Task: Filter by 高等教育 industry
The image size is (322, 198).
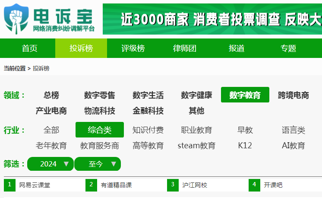Action: (x=148, y=146)
